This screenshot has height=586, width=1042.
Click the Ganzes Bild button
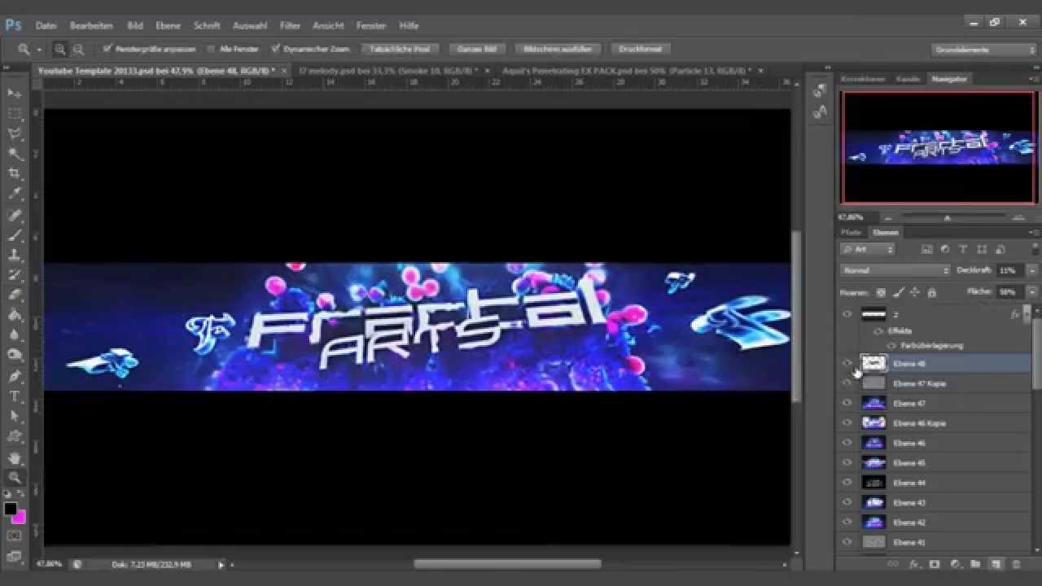coord(477,50)
